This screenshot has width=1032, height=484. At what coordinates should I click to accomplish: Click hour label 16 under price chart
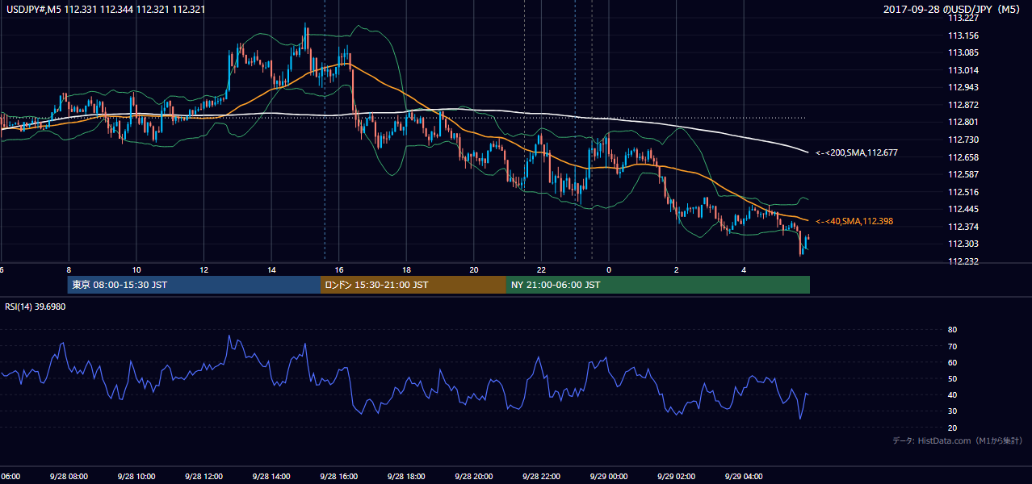[339, 269]
